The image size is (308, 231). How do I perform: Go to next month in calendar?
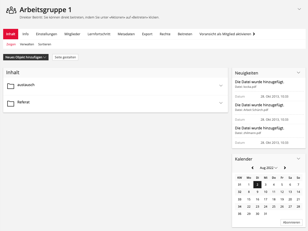click(x=285, y=168)
